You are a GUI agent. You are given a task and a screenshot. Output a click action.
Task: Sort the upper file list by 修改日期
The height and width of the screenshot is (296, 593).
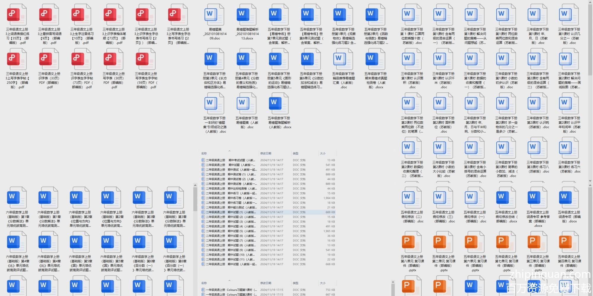[x=266, y=154]
